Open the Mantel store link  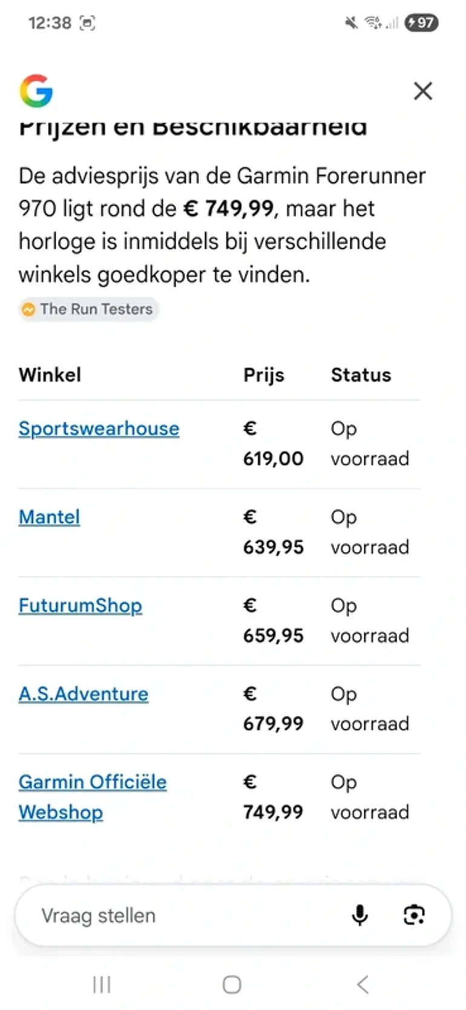[49, 517]
